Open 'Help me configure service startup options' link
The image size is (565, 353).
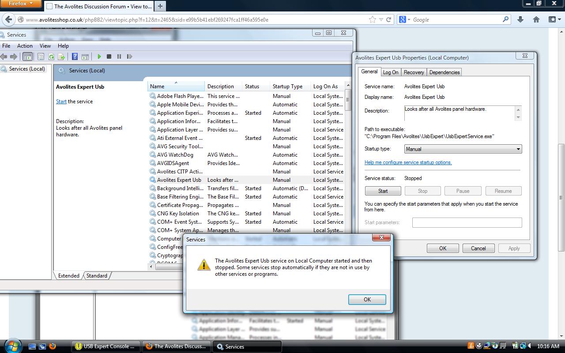[x=408, y=162]
